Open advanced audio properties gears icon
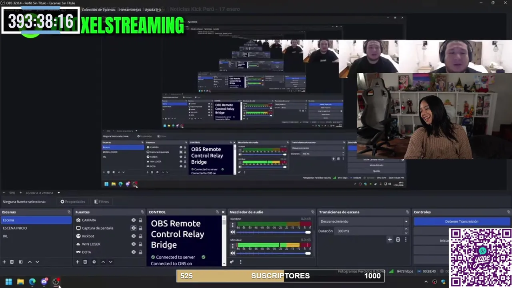The width and height of the screenshot is (512, 288). tap(232, 262)
